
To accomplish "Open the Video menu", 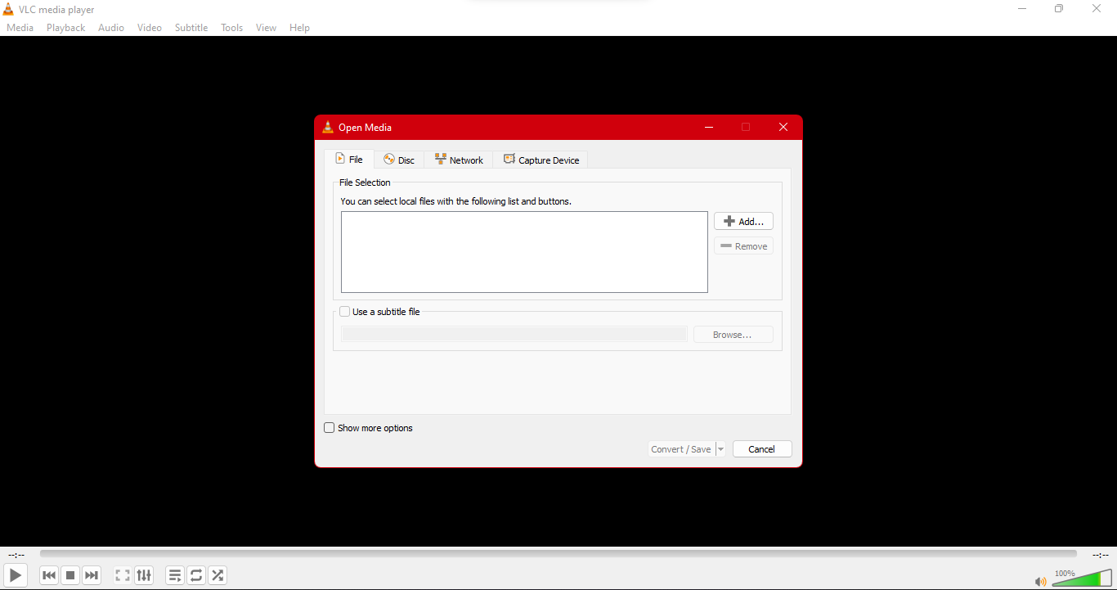I will tap(150, 28).
